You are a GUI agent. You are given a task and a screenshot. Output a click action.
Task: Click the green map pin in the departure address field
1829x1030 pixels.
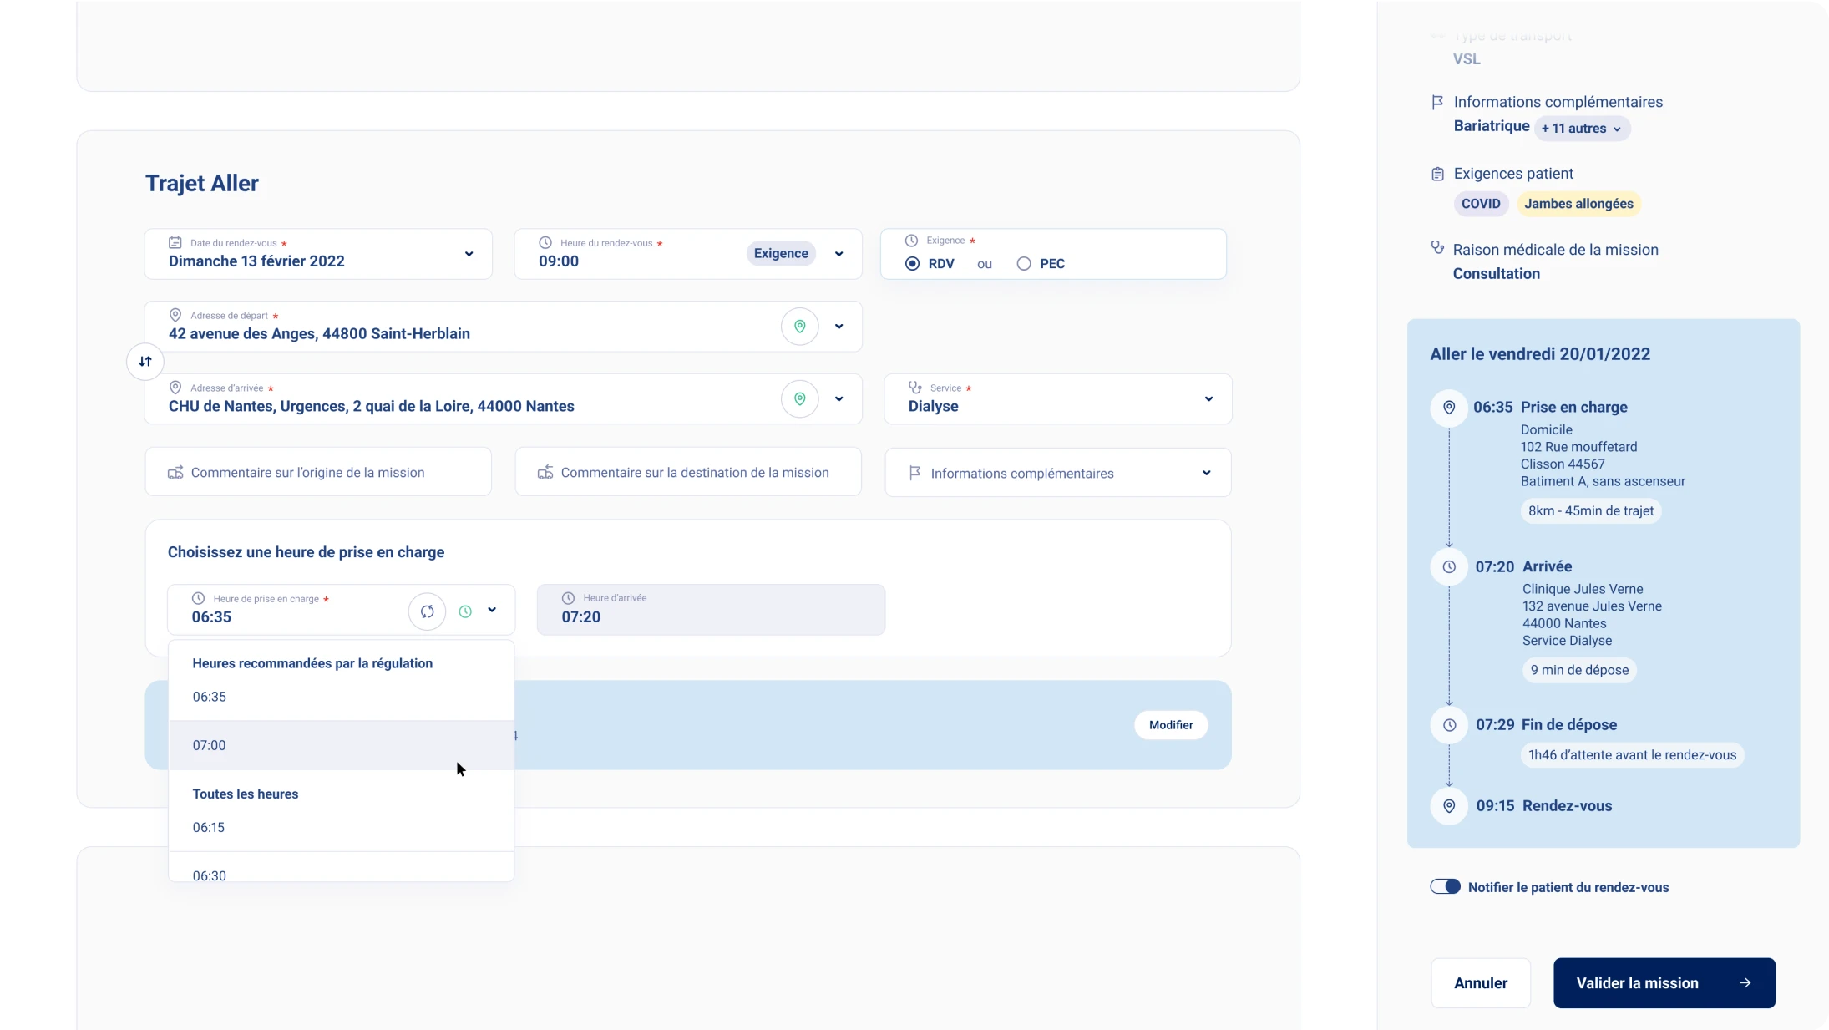799,327
